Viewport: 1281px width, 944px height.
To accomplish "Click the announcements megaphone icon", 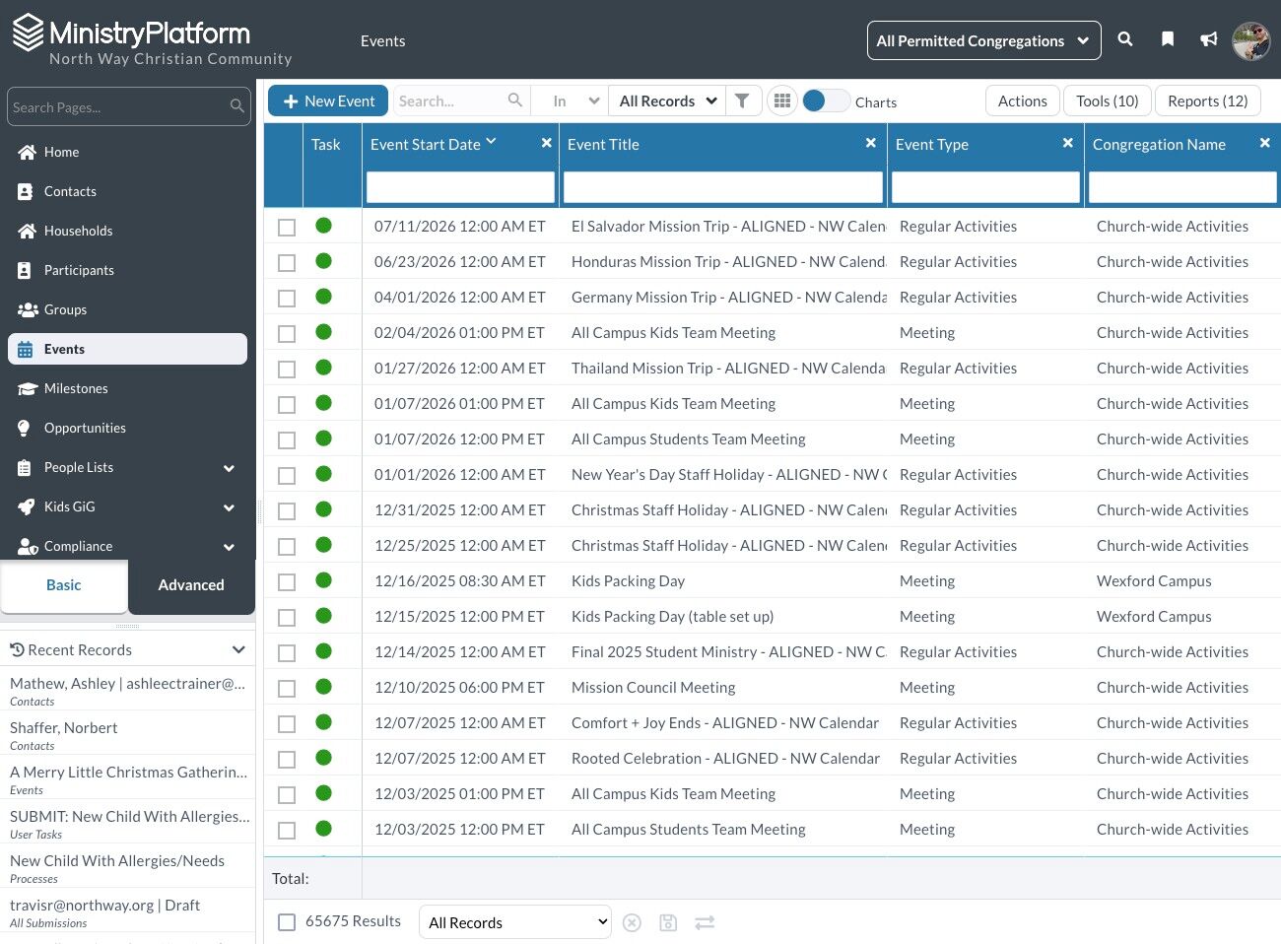I will tap(1208, 39).
